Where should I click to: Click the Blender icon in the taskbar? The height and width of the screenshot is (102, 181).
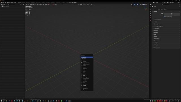pyautogui.click(x=69, y=101)
